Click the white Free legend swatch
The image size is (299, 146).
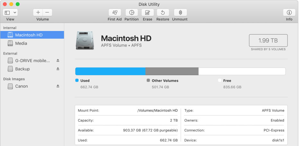tap(220, 81)
